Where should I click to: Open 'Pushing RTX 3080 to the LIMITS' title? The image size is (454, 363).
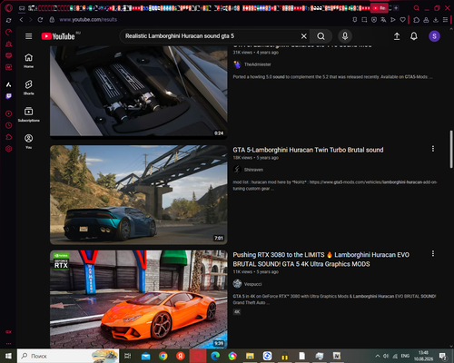coord(321,260)
